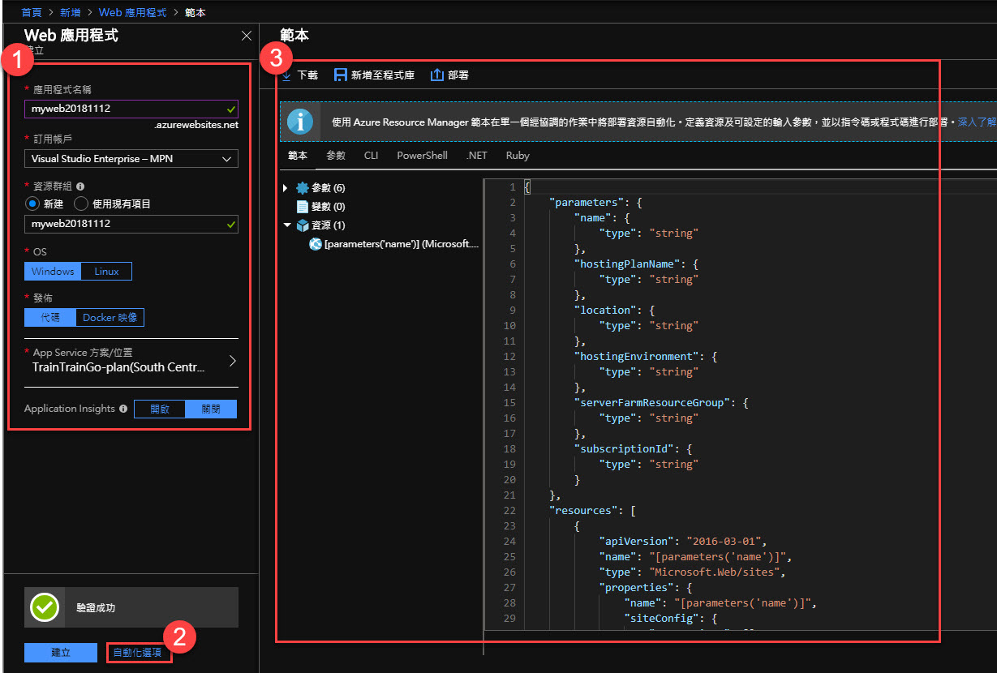Click the web site icon of [parameters('name')] resource
997x673 pixels.
point(316,243)
